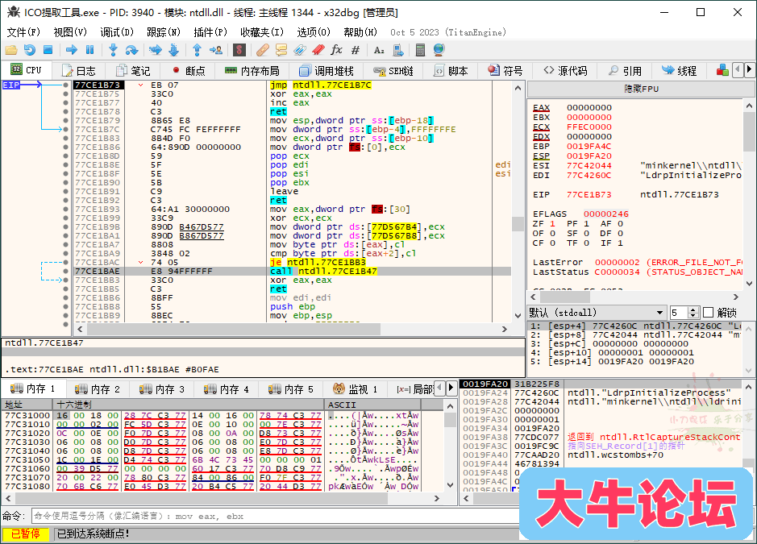The height and width of the screenshot is (544, 757).
Task: Run the program with the arrow icon
Action: click(x=72, y=50)
